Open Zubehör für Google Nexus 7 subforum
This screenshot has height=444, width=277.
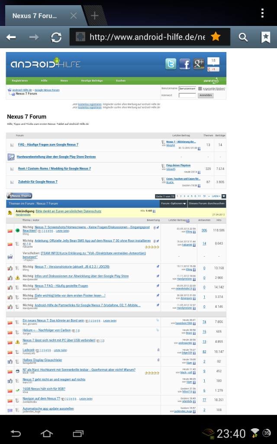tap(38, 182)
